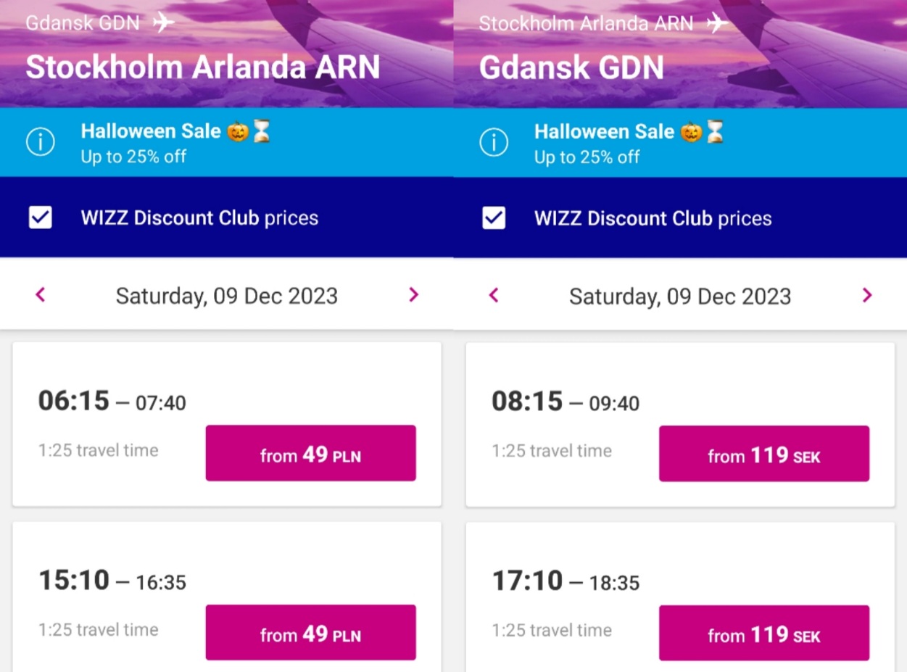Image resolution: width=907 pixels, height=672 pixels.
Task: Click the airplane icon next to Stockholm Arlanda ARN
Action: click(717, 22)
